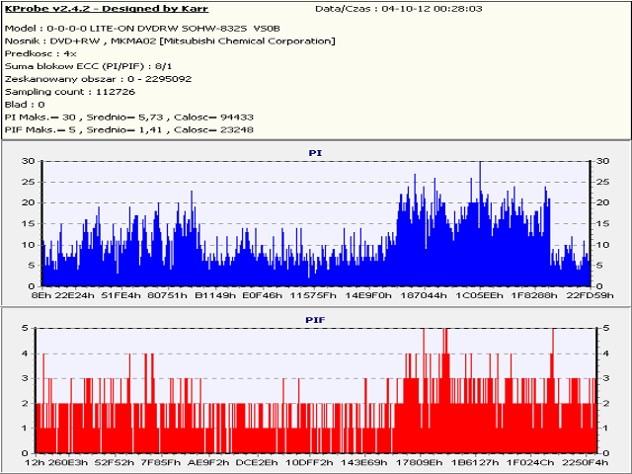Image resolution: width=632 pixels, height=474 pixels.
Task: Click the PI chart title
Action: [x=315, y=153]
